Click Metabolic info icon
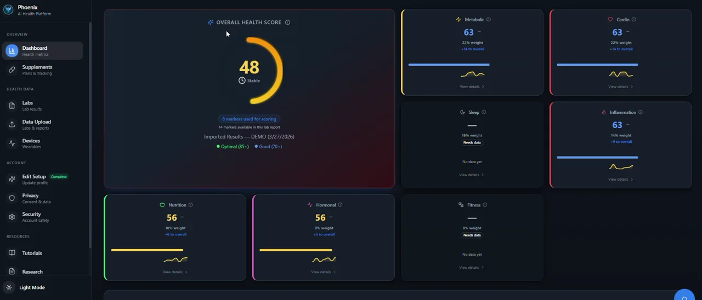The height and width of the screenshot is (300, 702). click(489, 20)
